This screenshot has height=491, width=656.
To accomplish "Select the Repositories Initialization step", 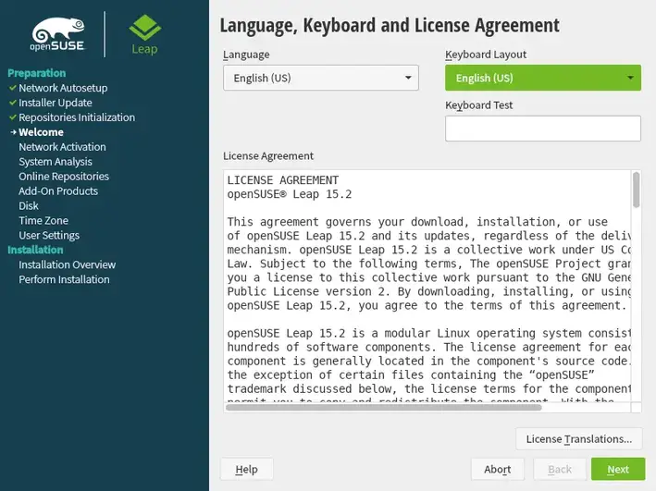I will tap(77, 117).
